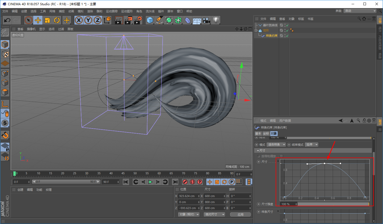Switch the coordinate system icon

click(x=107, y=20)
